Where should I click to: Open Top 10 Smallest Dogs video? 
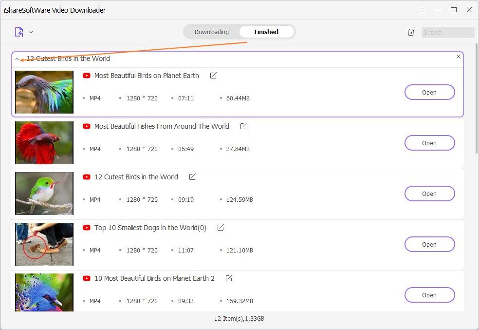click(x=429, y=245)
